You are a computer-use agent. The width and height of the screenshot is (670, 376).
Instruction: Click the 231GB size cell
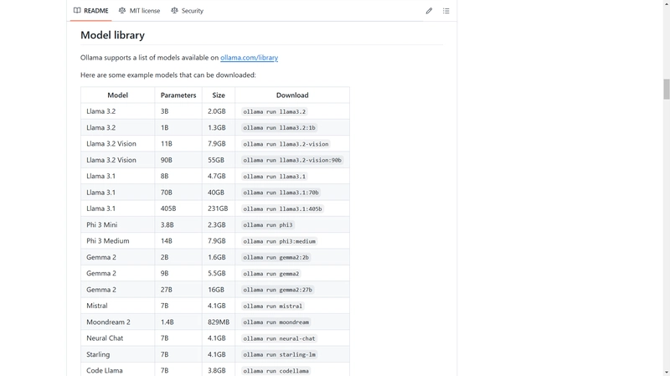click(x=218, y=209)
